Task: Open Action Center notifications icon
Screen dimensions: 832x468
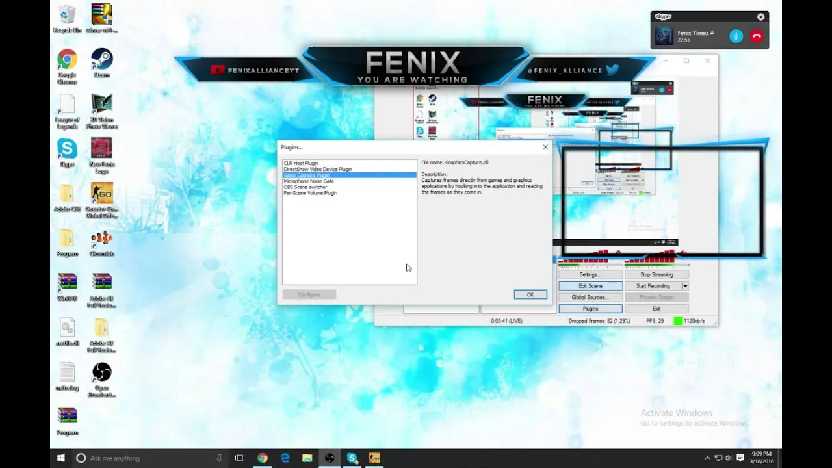Action: (x=740, y=458)
